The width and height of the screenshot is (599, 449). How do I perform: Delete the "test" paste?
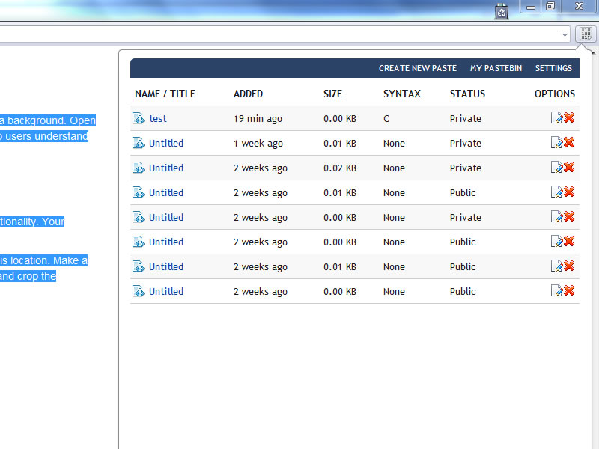(x=569, y=118)
